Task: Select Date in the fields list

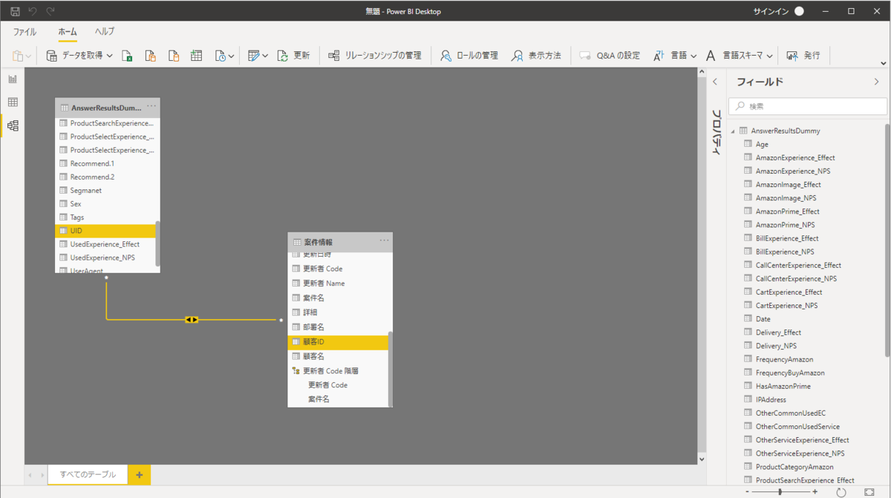Action: [x=763, y=319]
